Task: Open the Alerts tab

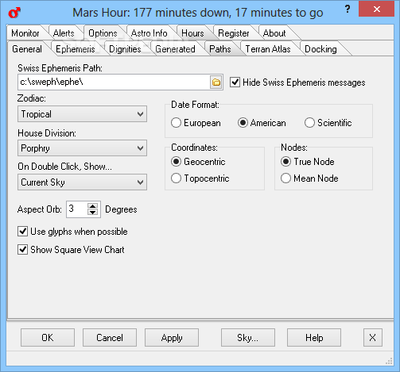Action: click(x=64, y=33)
